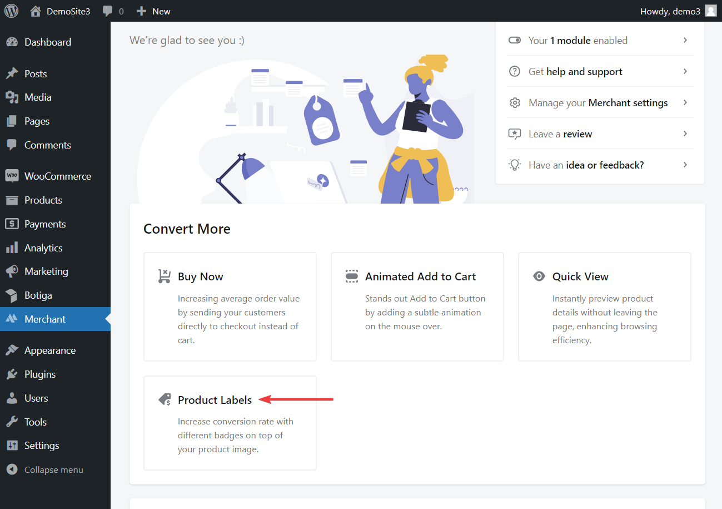Open the Animated Add to Cart module
The height and width of the screenshot is (509, 722).
point(417,307)
